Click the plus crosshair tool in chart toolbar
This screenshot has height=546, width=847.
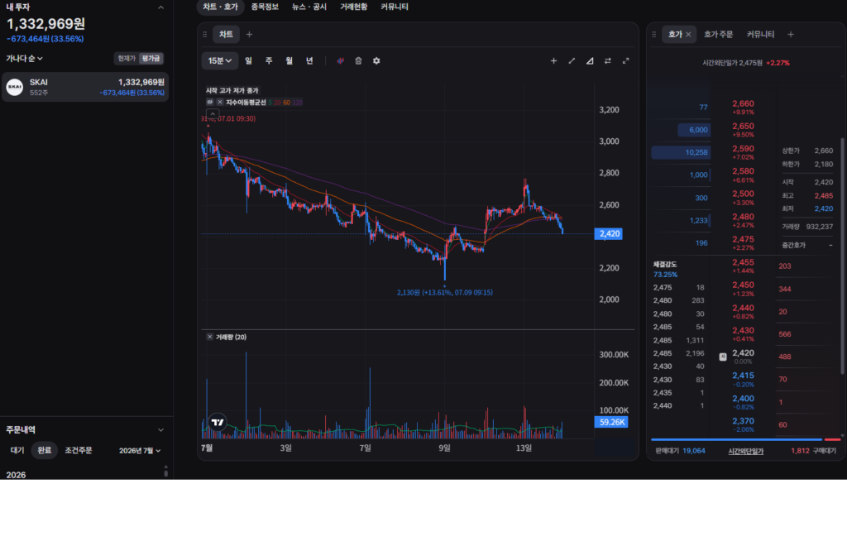click(553, 61)
